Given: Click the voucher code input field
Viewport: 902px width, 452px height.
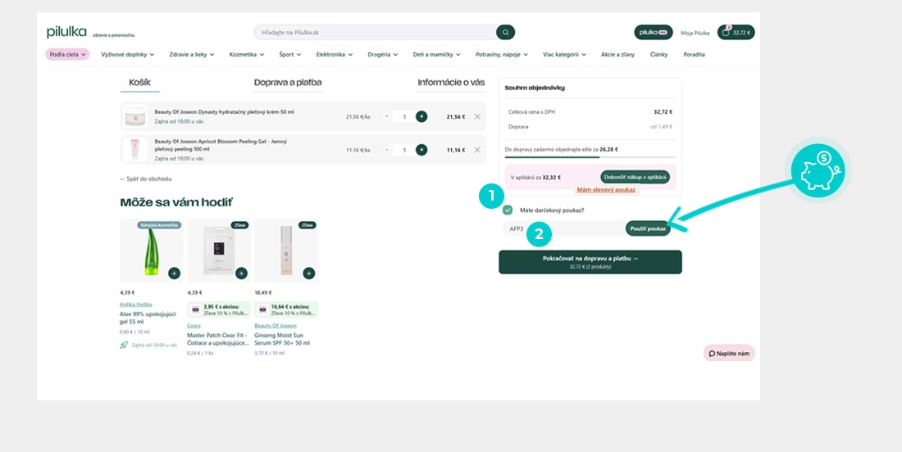Looking at the screenshot, I should 562,229.
